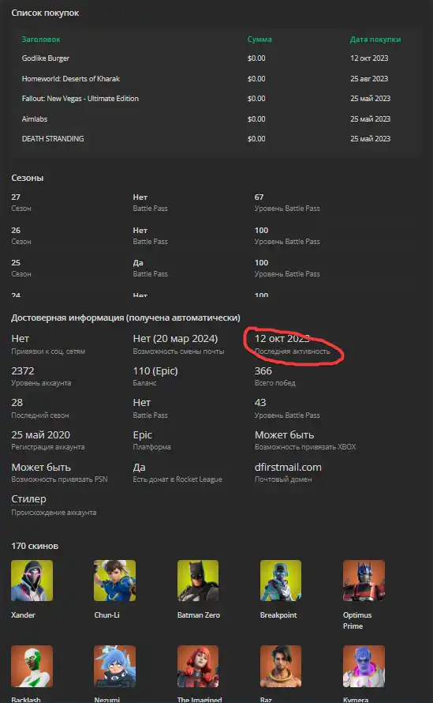Screen dimensions: 433x703
Task: Click the Может быть value for PSN linking
Action: coord(41,467)
